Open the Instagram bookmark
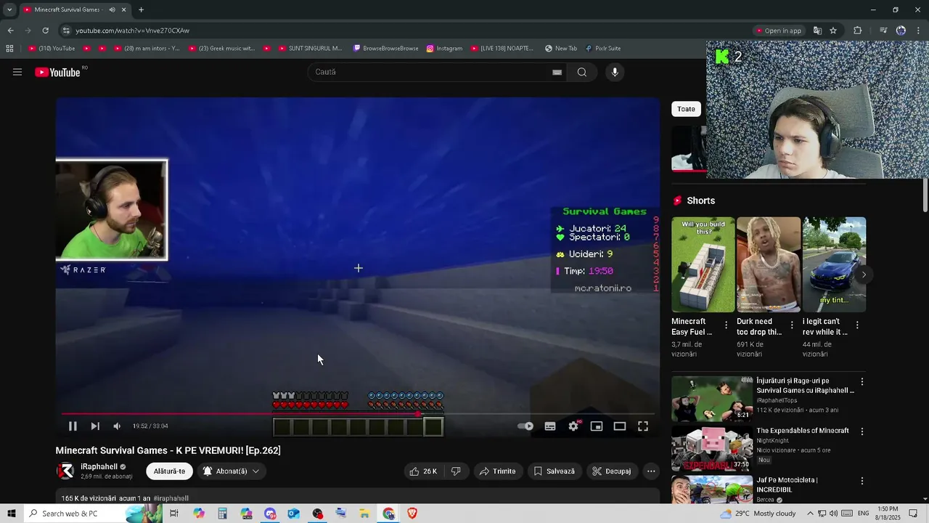This screenshot has width=929, height=523. pos(444,49)
